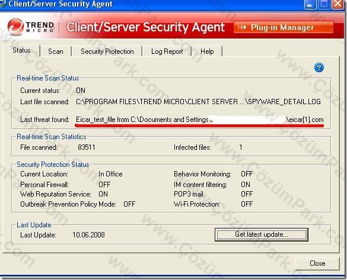Click Get latest update button
The width and height of the screenshot is (347, 280).
[262, 234]
